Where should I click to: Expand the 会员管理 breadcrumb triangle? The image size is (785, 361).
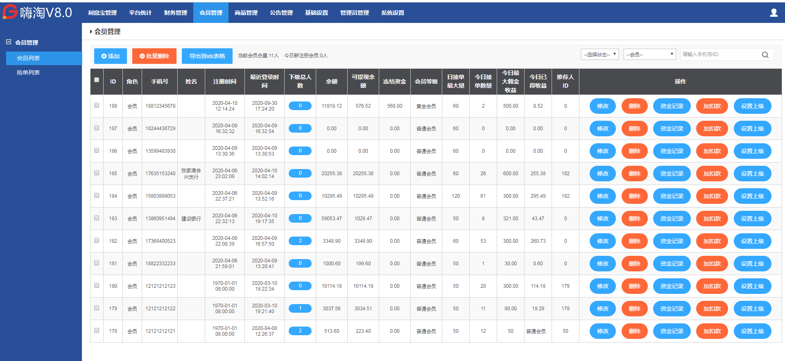pos(91,32)
